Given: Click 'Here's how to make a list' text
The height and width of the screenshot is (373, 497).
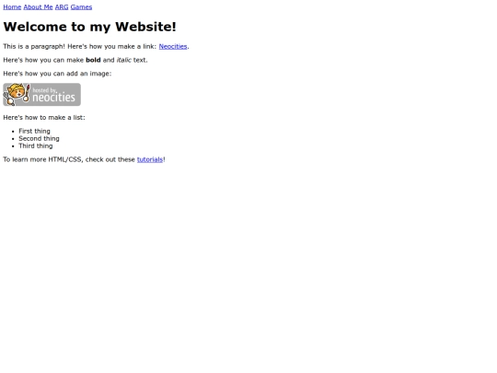Looking at the screenshot, I should tap(44, 117).
